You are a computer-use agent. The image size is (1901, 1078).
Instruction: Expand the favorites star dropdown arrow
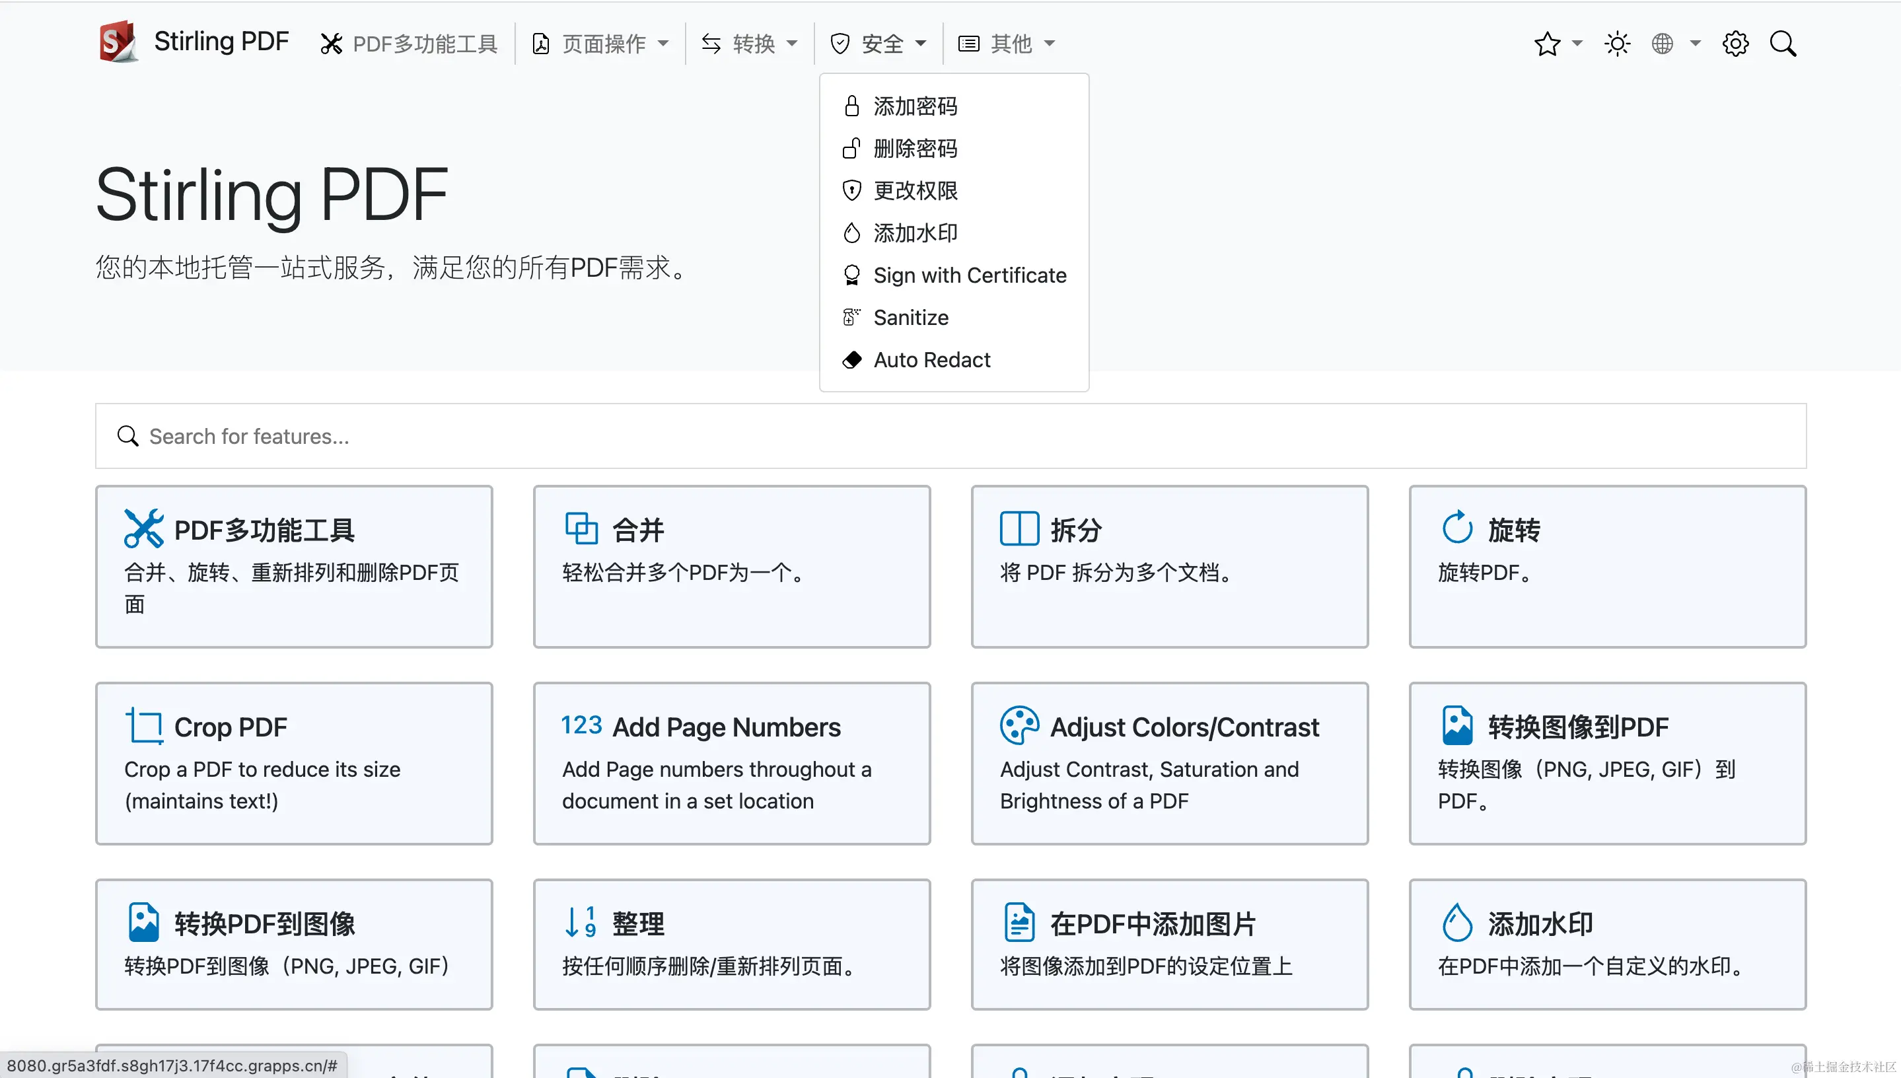1577,43
